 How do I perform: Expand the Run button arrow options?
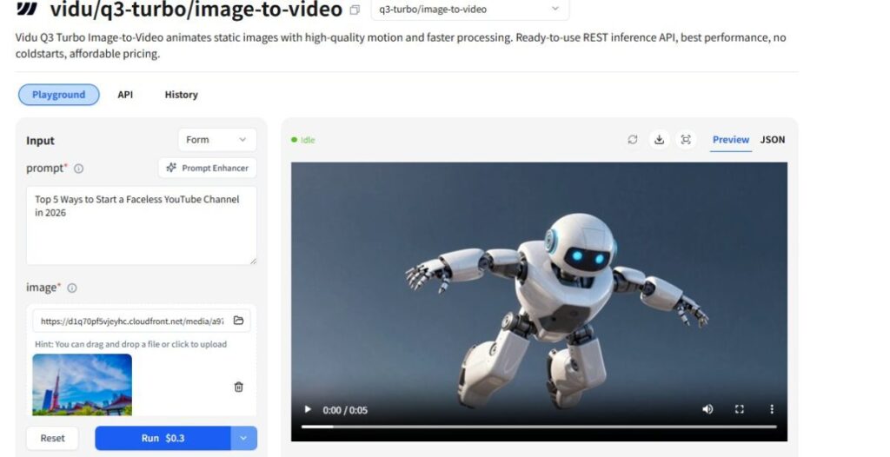tap(243, 438)
